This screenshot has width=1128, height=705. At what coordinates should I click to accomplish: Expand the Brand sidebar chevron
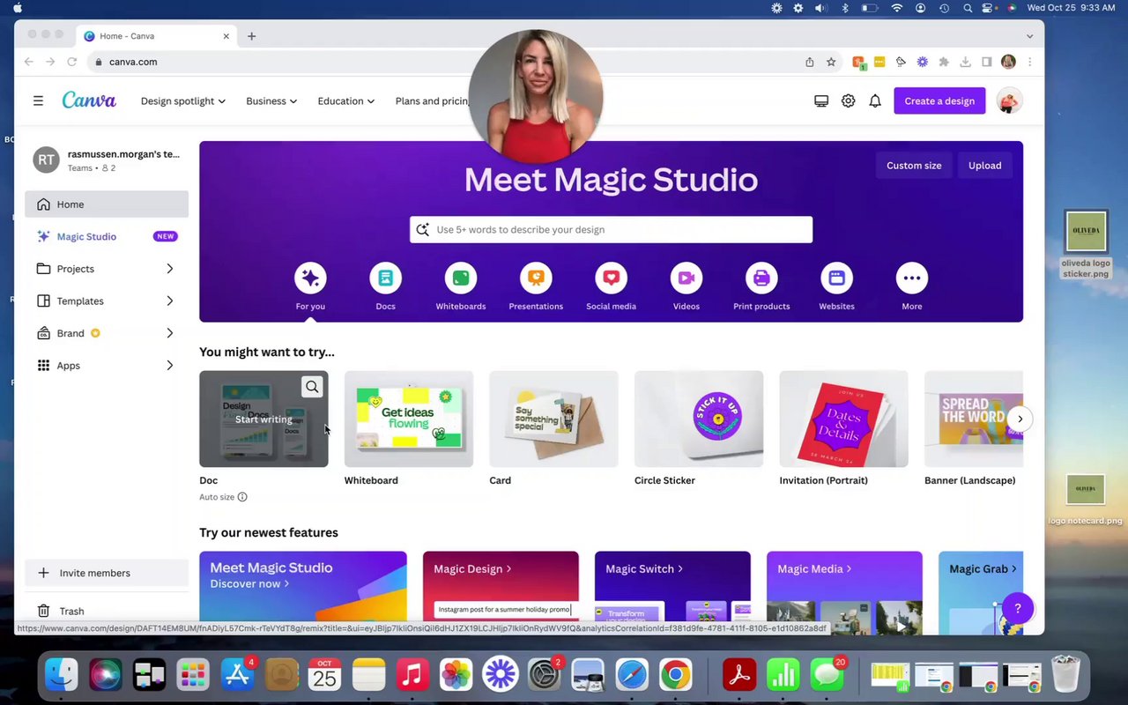170,333
